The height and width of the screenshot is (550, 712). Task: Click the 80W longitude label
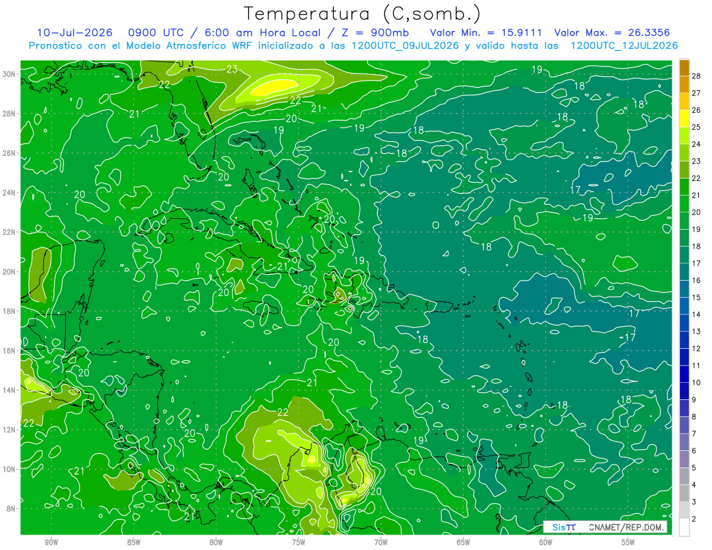tap(216, 542)
